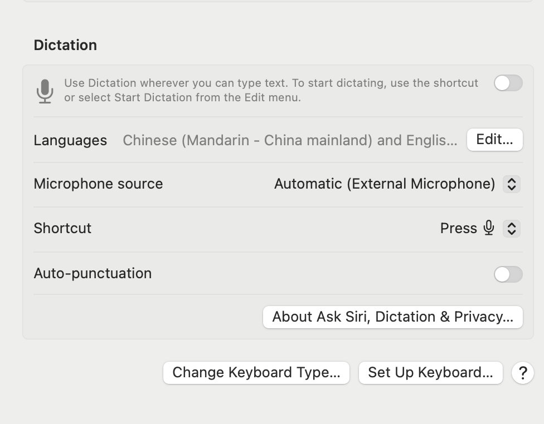Select the Automatic (External Microphone) value
Screen dimensions: 544x424
tap(385, 184)
